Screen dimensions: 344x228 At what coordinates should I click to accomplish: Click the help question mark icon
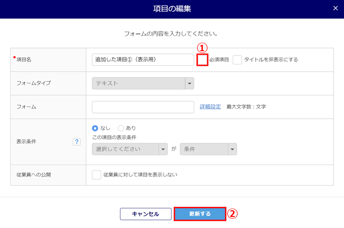coord(77,142)
